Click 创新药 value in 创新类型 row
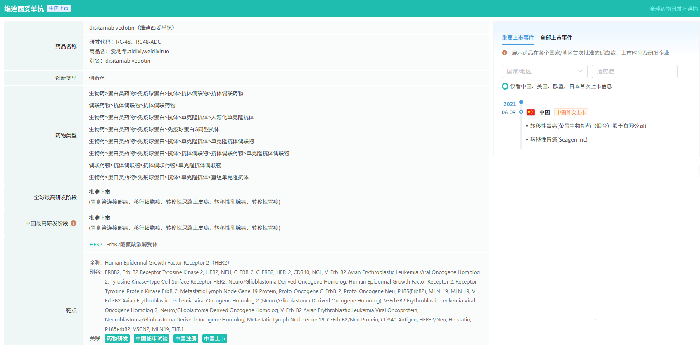Image resolution: width=700 pixels, height=345 pixels. [x=97, y=78]
